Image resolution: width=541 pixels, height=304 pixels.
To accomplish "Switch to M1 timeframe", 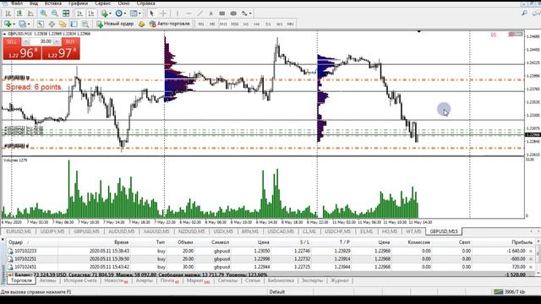I will tap(201, 24).
